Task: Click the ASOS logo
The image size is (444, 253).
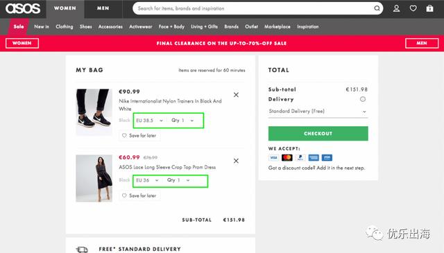Action: pos(23,8)
